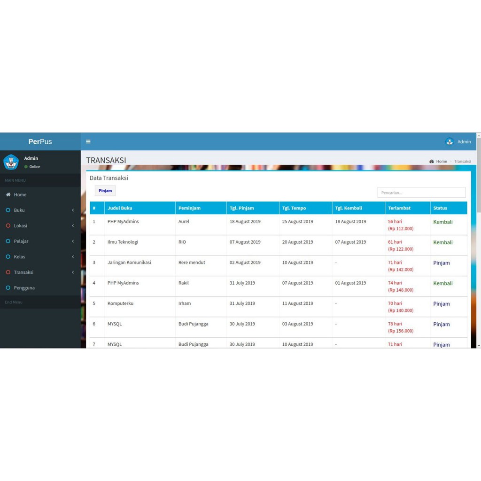
Task: Open the Transaksi menu item
Action: (x=40, y=272)
